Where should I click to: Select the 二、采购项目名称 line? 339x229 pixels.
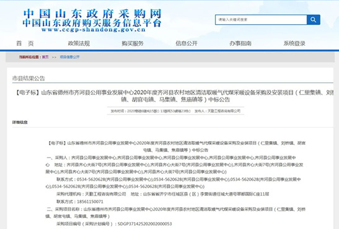[175, 212]
